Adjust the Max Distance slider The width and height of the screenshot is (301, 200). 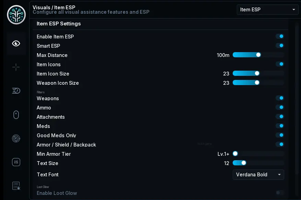tap(258, 55)
